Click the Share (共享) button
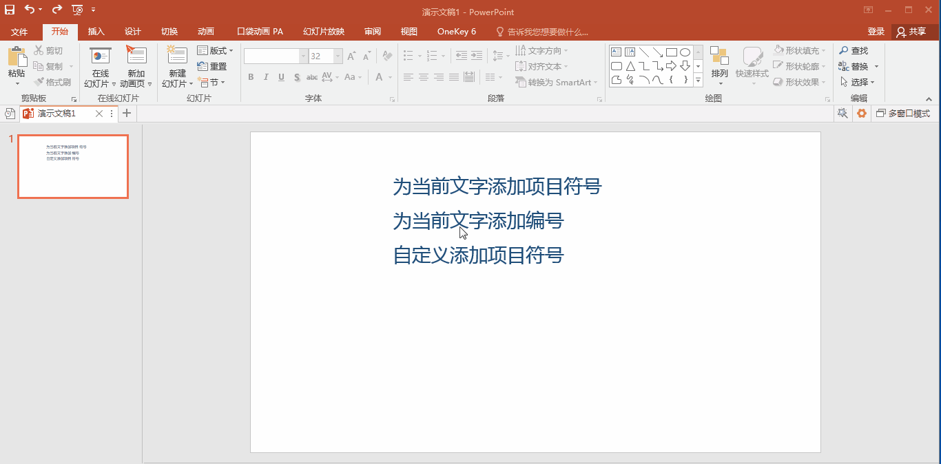 [x=911, y=32]
